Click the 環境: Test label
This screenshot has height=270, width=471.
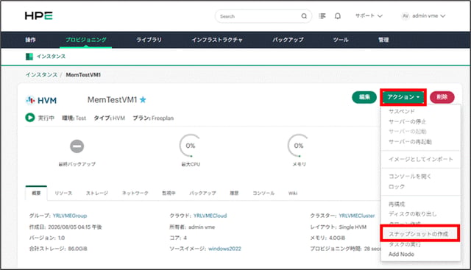[74, 118]
